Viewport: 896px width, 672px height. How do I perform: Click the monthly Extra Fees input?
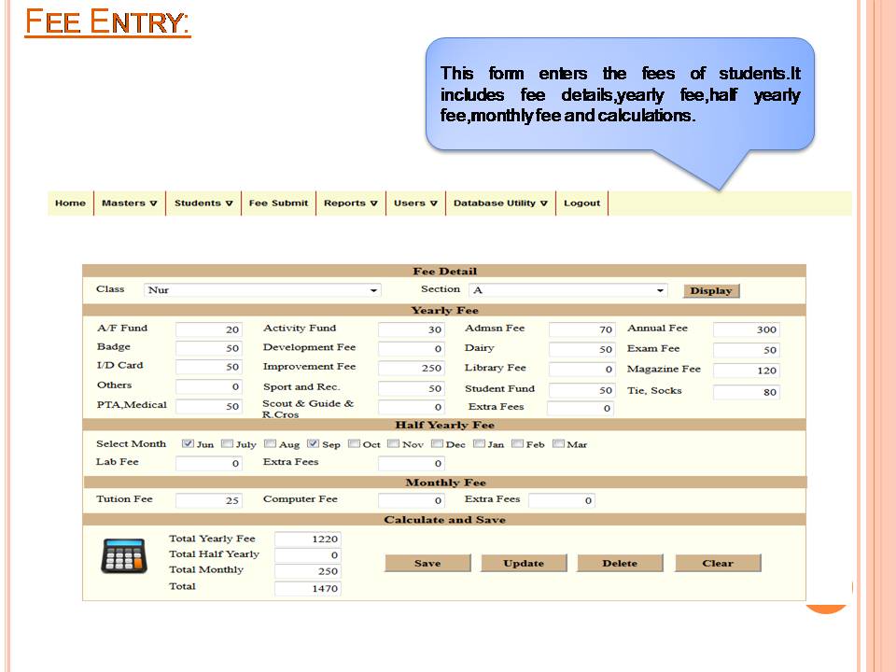tap(562, 500)
